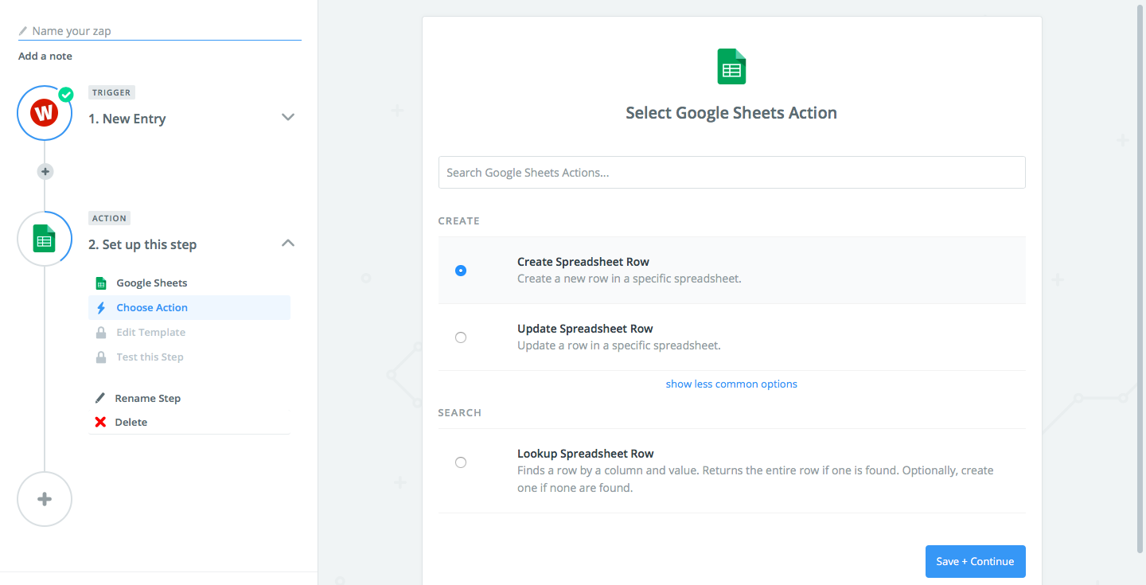
Task: Click the 1. New Entry step title
Action: tap(127, 119)
